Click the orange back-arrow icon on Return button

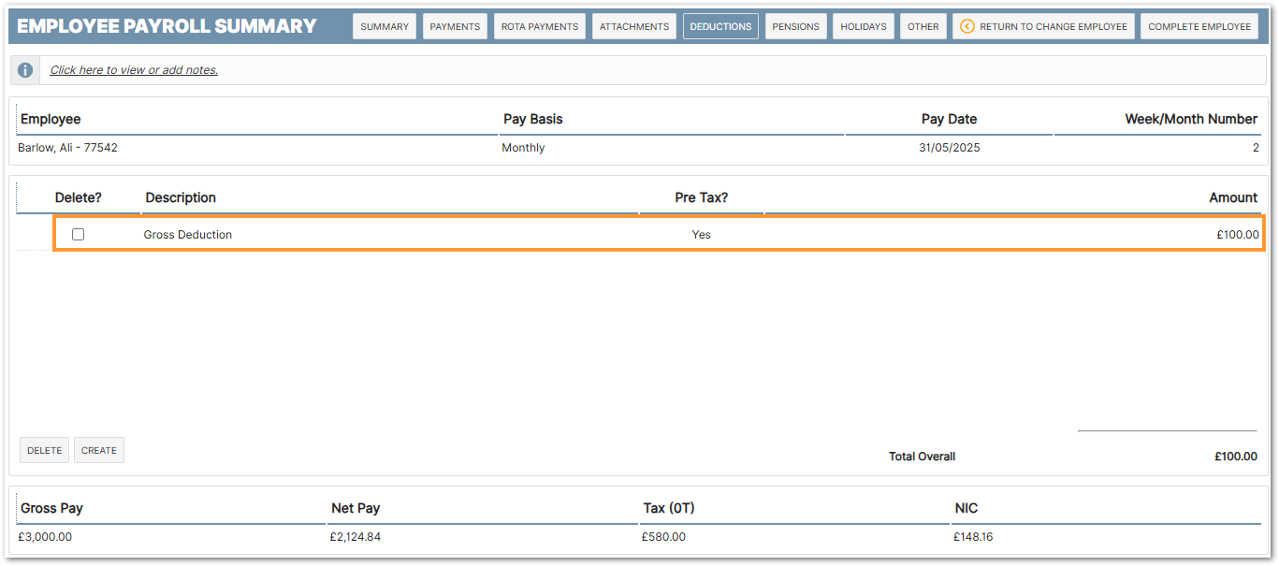point(967,26)
